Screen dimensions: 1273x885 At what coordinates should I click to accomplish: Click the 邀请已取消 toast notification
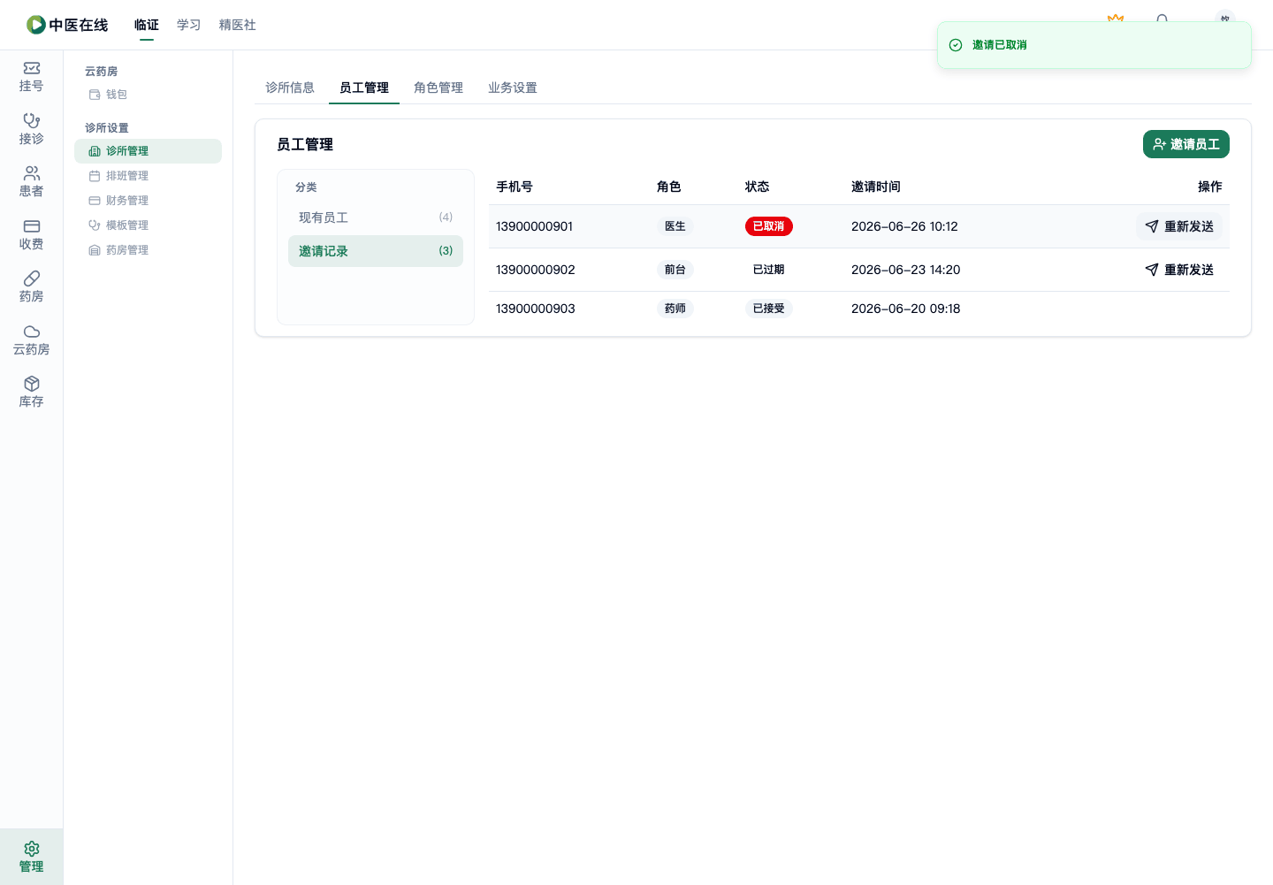click(x=1094, y=45)
